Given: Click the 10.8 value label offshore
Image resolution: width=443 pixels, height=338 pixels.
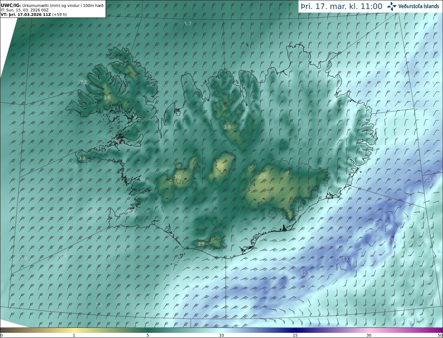Looking at the screenshot, I should (x=369, y=85).
